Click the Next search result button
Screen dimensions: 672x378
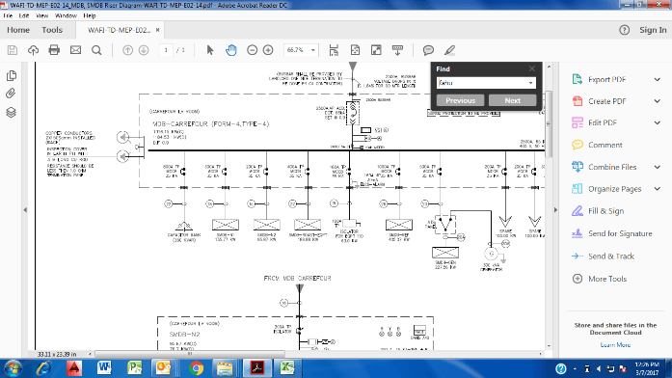click(512, 100)
